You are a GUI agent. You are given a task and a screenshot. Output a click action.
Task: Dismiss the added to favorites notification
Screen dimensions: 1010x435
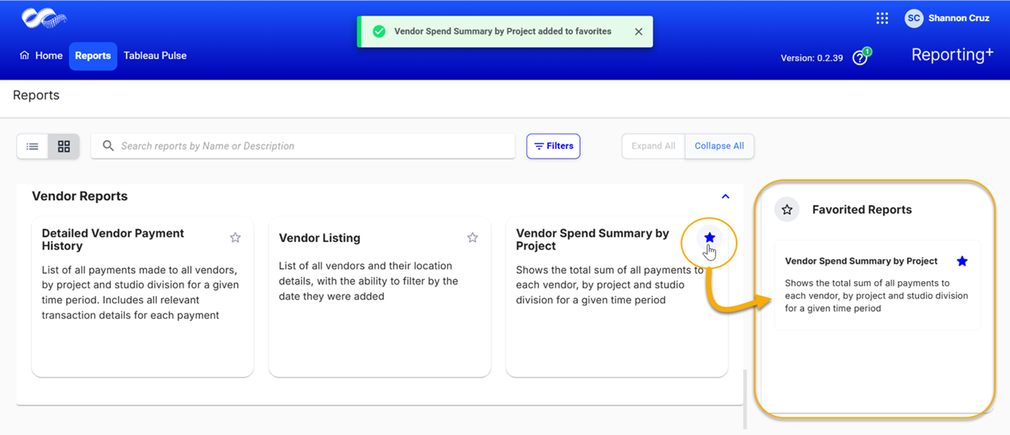point(638,32)
